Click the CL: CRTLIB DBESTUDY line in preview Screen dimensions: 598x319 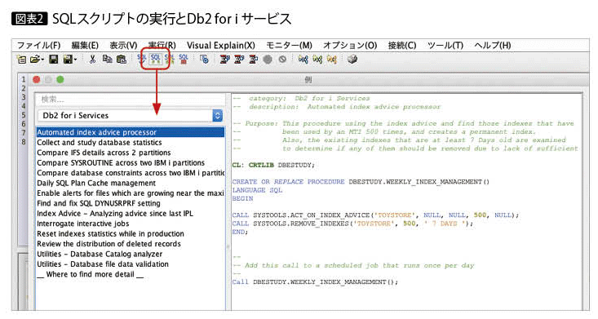tap(273, 166)
